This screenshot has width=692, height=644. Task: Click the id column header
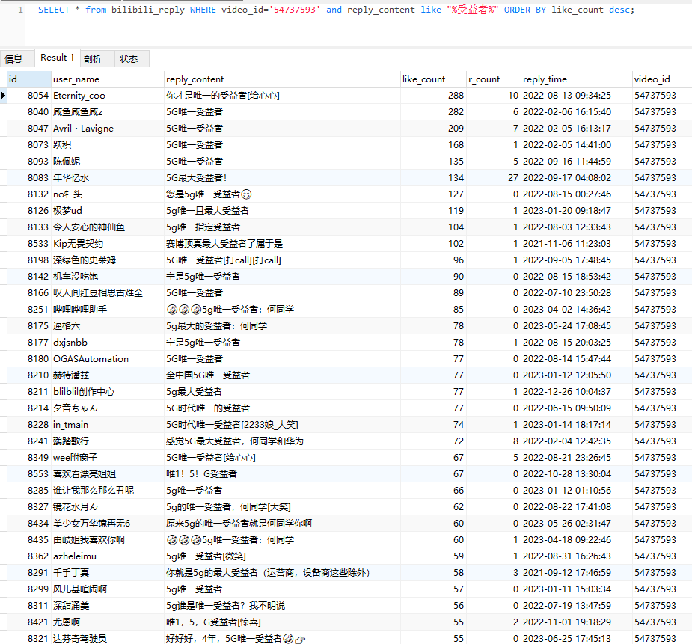pos(29,79)
